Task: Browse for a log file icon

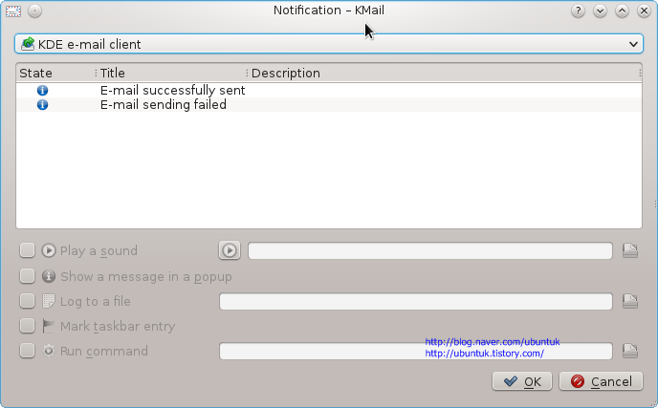Action: 630,301
